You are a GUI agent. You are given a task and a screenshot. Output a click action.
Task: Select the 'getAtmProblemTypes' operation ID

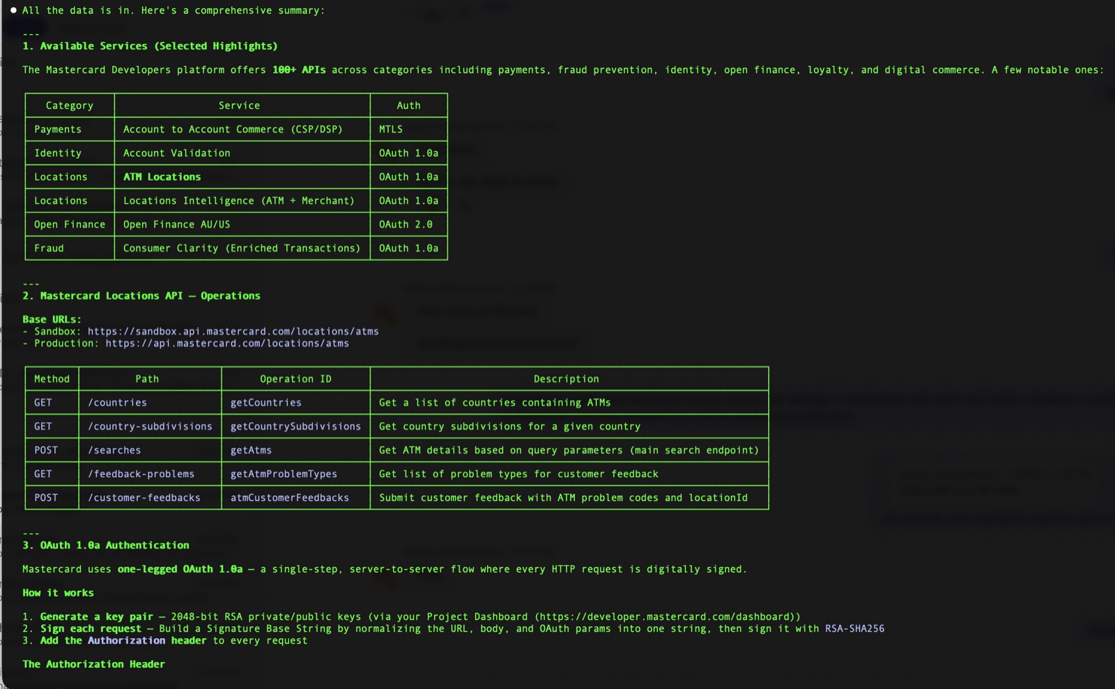click(284, 474)
